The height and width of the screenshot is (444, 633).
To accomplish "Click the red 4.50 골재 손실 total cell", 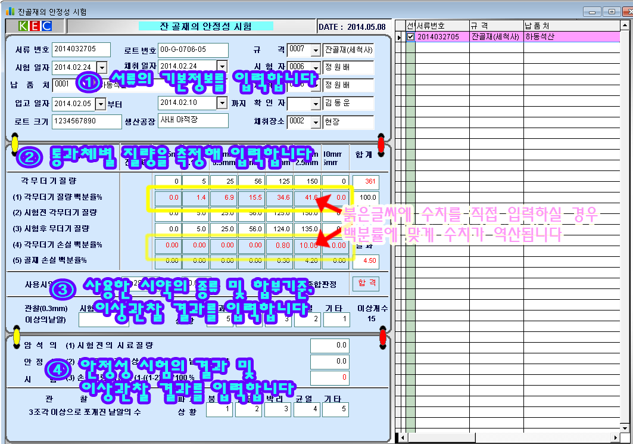I will point(366,261).
